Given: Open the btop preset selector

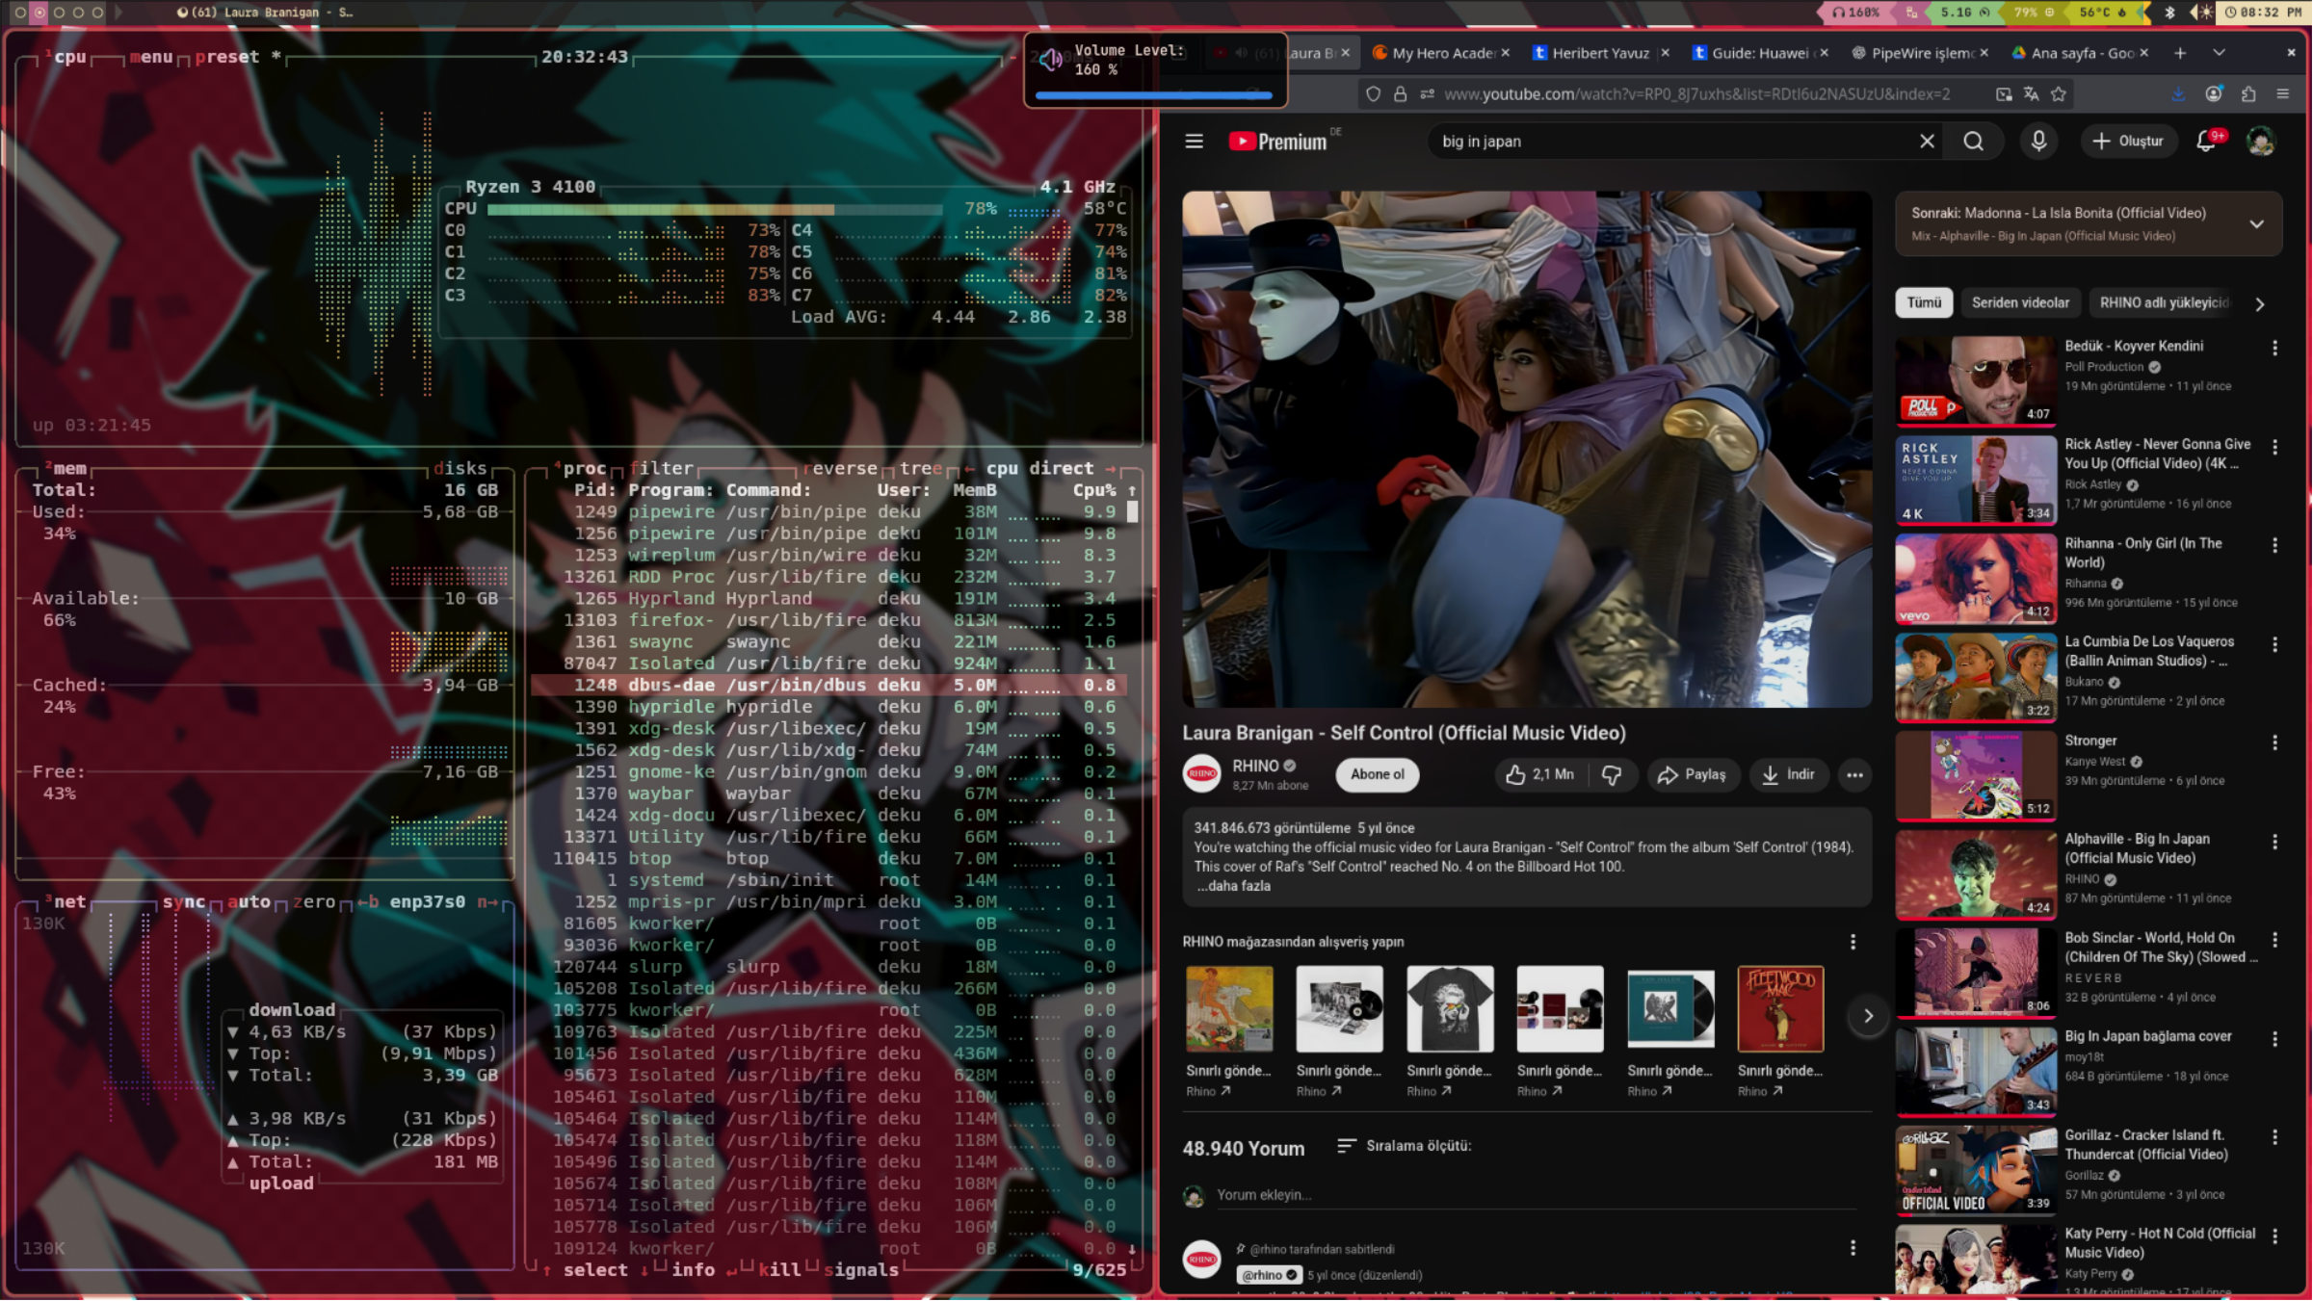Looking at the screenshot, I should (227, 57).
